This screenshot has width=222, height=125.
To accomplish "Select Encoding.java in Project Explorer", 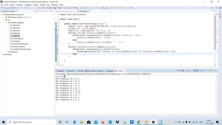I will (18, 39).
